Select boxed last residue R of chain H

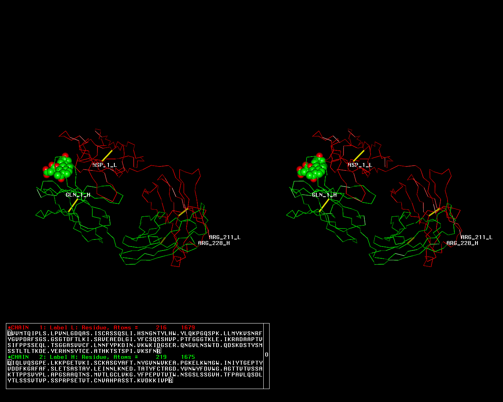170,380
